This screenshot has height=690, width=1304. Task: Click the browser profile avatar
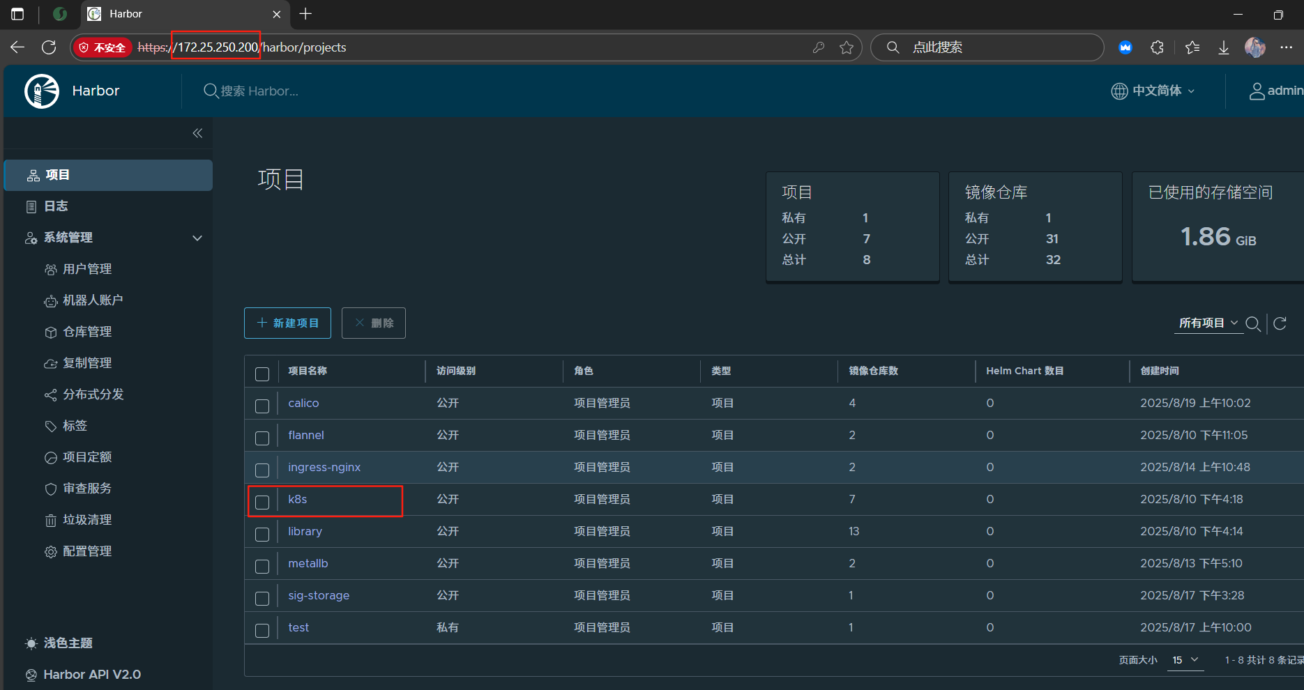(1255, 47)
